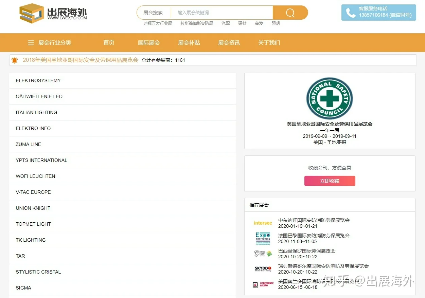This screenshot has width=425, height=298.
Task: Switch to the 首页 tab
Action: click(x=109, y=42)
